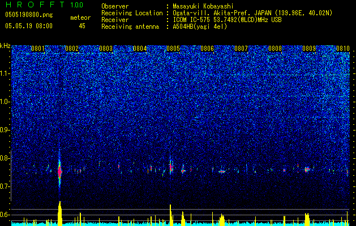Click the 0806 time marker
The height and width of the screenshot is (226, 356).
tap(207, 49)
